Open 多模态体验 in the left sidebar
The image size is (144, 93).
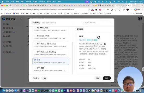[x=8, y=28]
